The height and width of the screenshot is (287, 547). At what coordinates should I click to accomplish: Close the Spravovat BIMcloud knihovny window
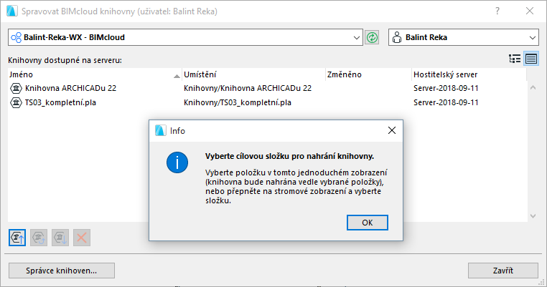click(530, 11)
